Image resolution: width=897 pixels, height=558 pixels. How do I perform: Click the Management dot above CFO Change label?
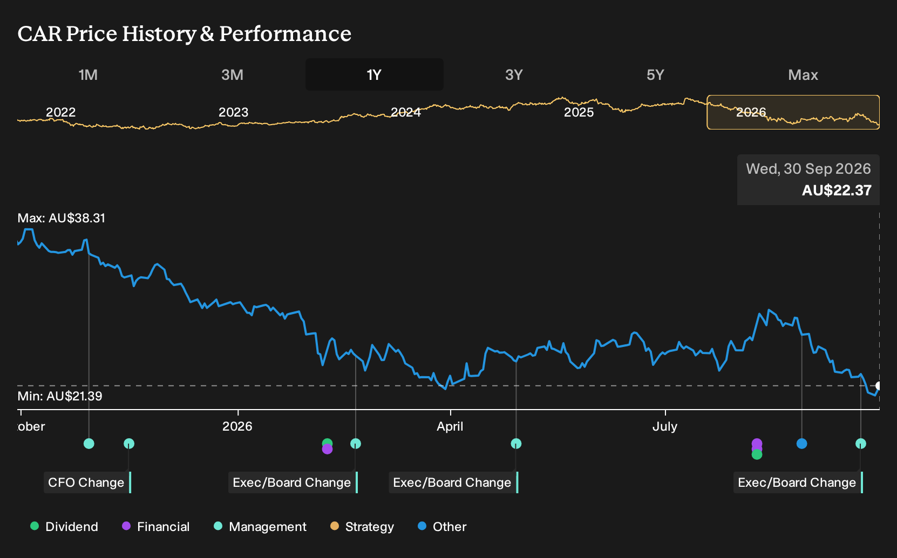(x=129, y=444)
